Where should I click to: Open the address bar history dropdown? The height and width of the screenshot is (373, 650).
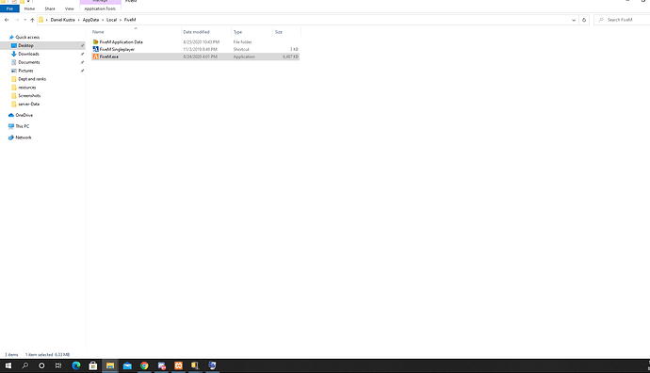pyautogui.click(x=574, y=20)
